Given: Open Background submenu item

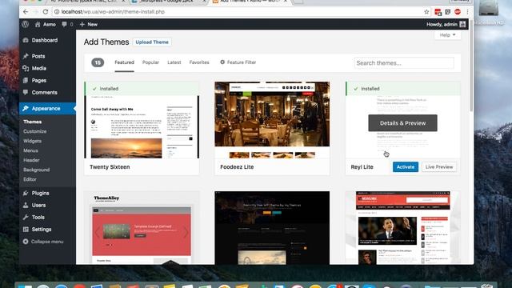Looking at the screenshot, I should click(36, 170).
